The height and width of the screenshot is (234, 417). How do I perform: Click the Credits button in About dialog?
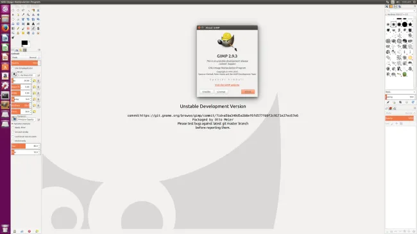[x=207, y=92]
